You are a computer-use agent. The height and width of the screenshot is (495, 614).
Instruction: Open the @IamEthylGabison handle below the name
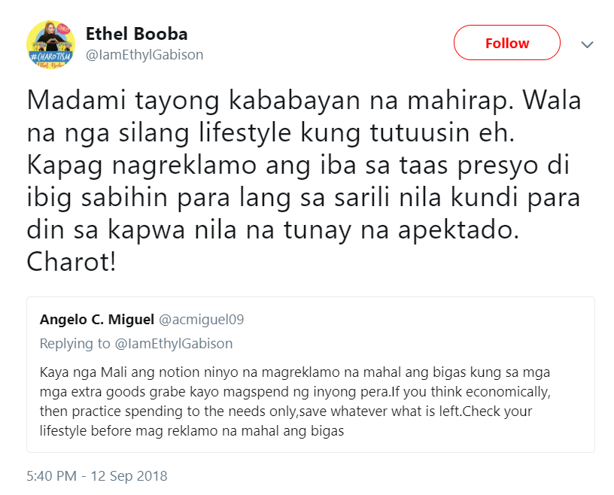pos(144,55)
